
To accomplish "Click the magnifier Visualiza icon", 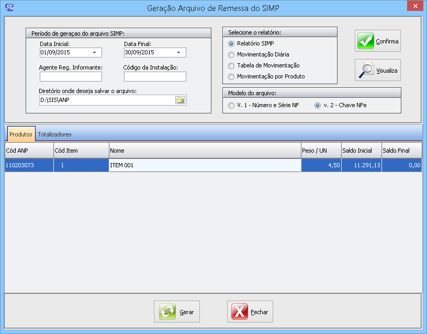I will tap(366, 71).
